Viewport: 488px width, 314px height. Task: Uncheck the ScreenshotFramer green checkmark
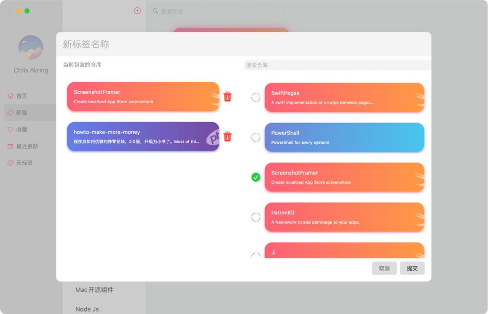tap(256, 177)
